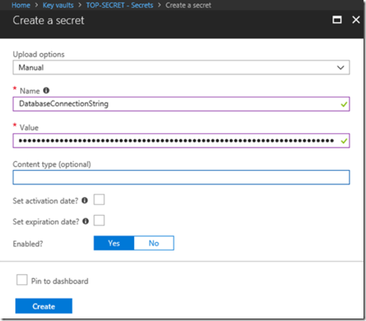Click the masked Value input field
Image resolution: width=366 pixels, height=321 pixels.
click(181, 140)
